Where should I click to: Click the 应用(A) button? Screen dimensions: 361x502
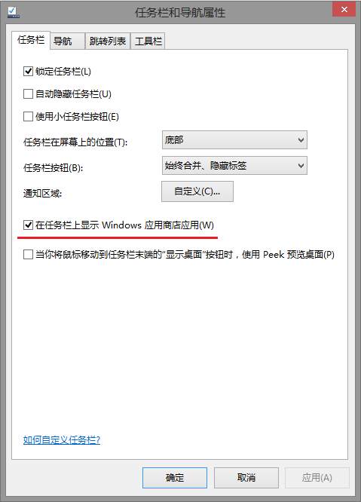click(317, 478)
